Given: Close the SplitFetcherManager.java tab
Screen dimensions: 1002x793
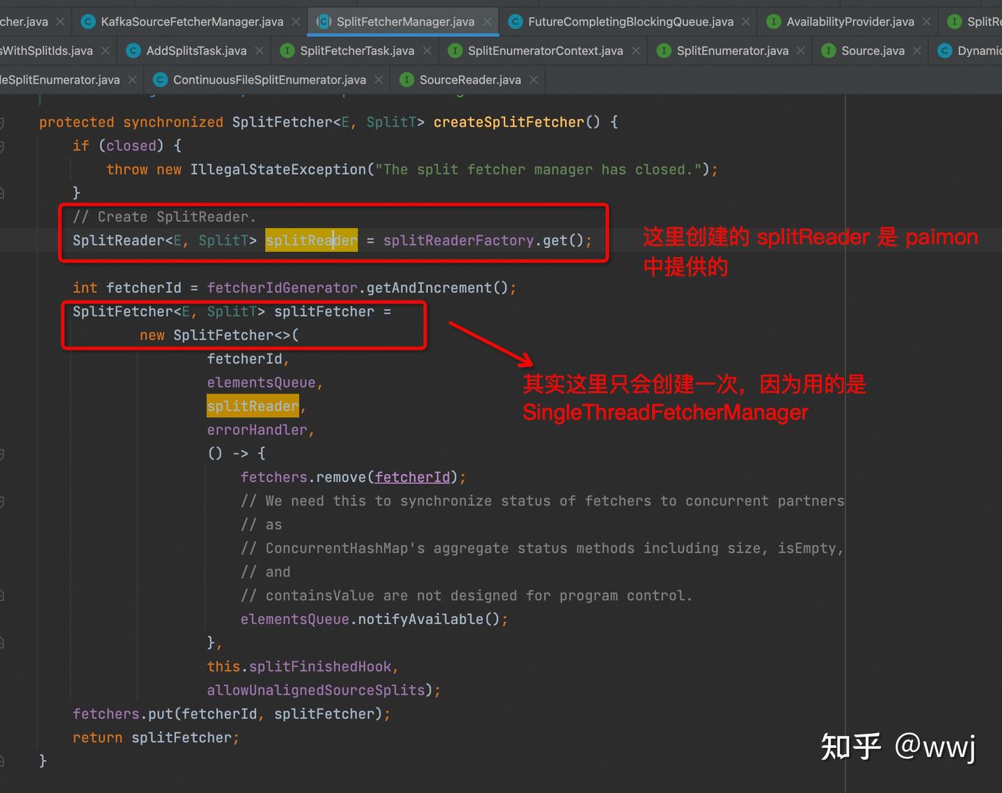Looking at the screenshot, I should point(487,22).
